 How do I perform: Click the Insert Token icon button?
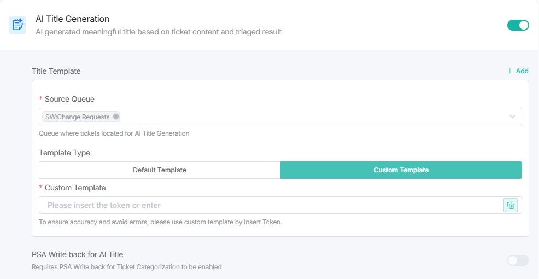[510, 205]
